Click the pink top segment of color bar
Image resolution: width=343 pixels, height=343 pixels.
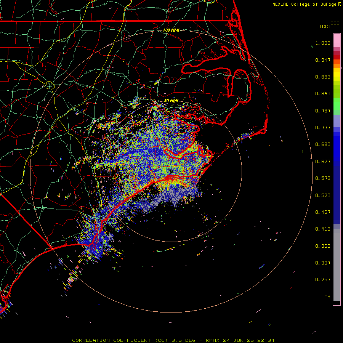click(x=337, y=41)
